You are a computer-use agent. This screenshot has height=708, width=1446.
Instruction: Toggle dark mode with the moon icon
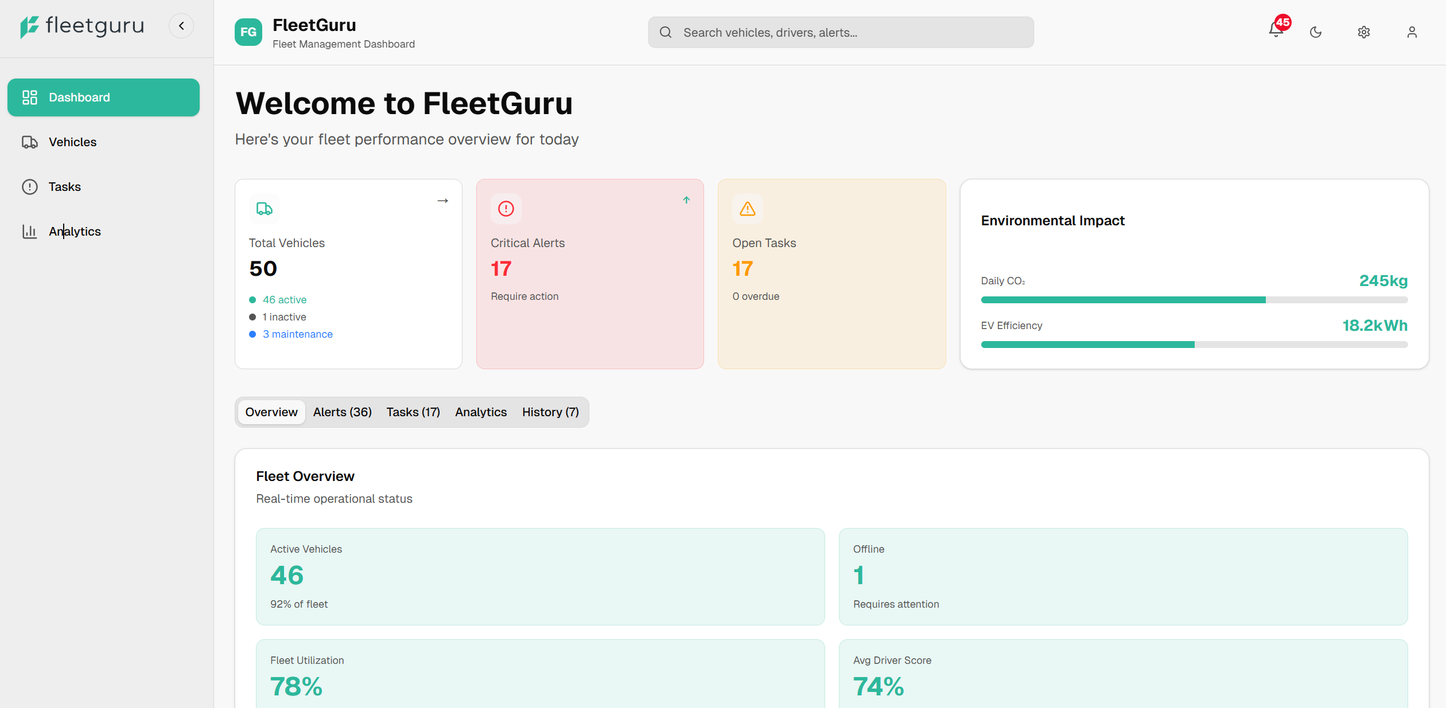tap(1315, 32)
